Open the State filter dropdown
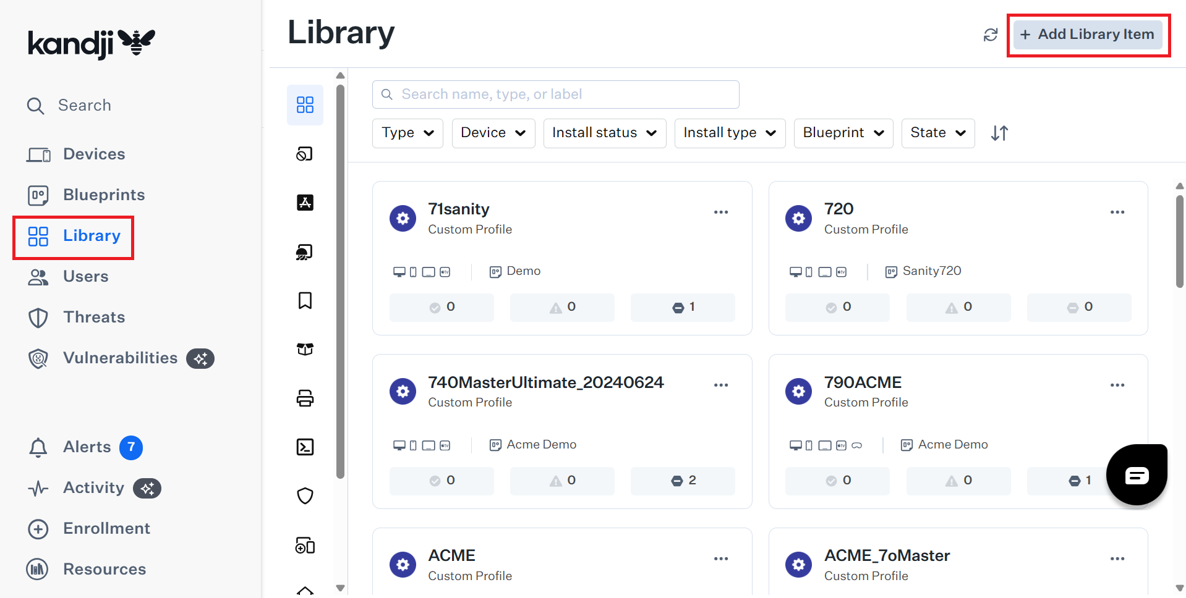The image size is (1186, 598). [937, 133]
